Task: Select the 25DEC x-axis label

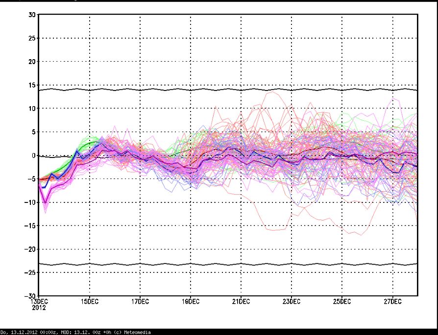Action: click(342, 302)
